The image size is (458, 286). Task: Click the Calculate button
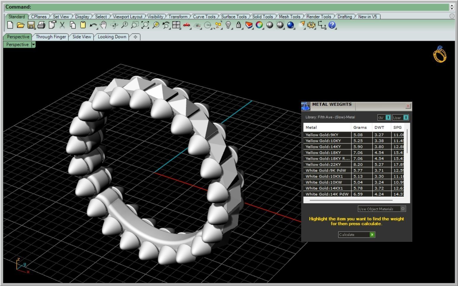coord(357,234)
